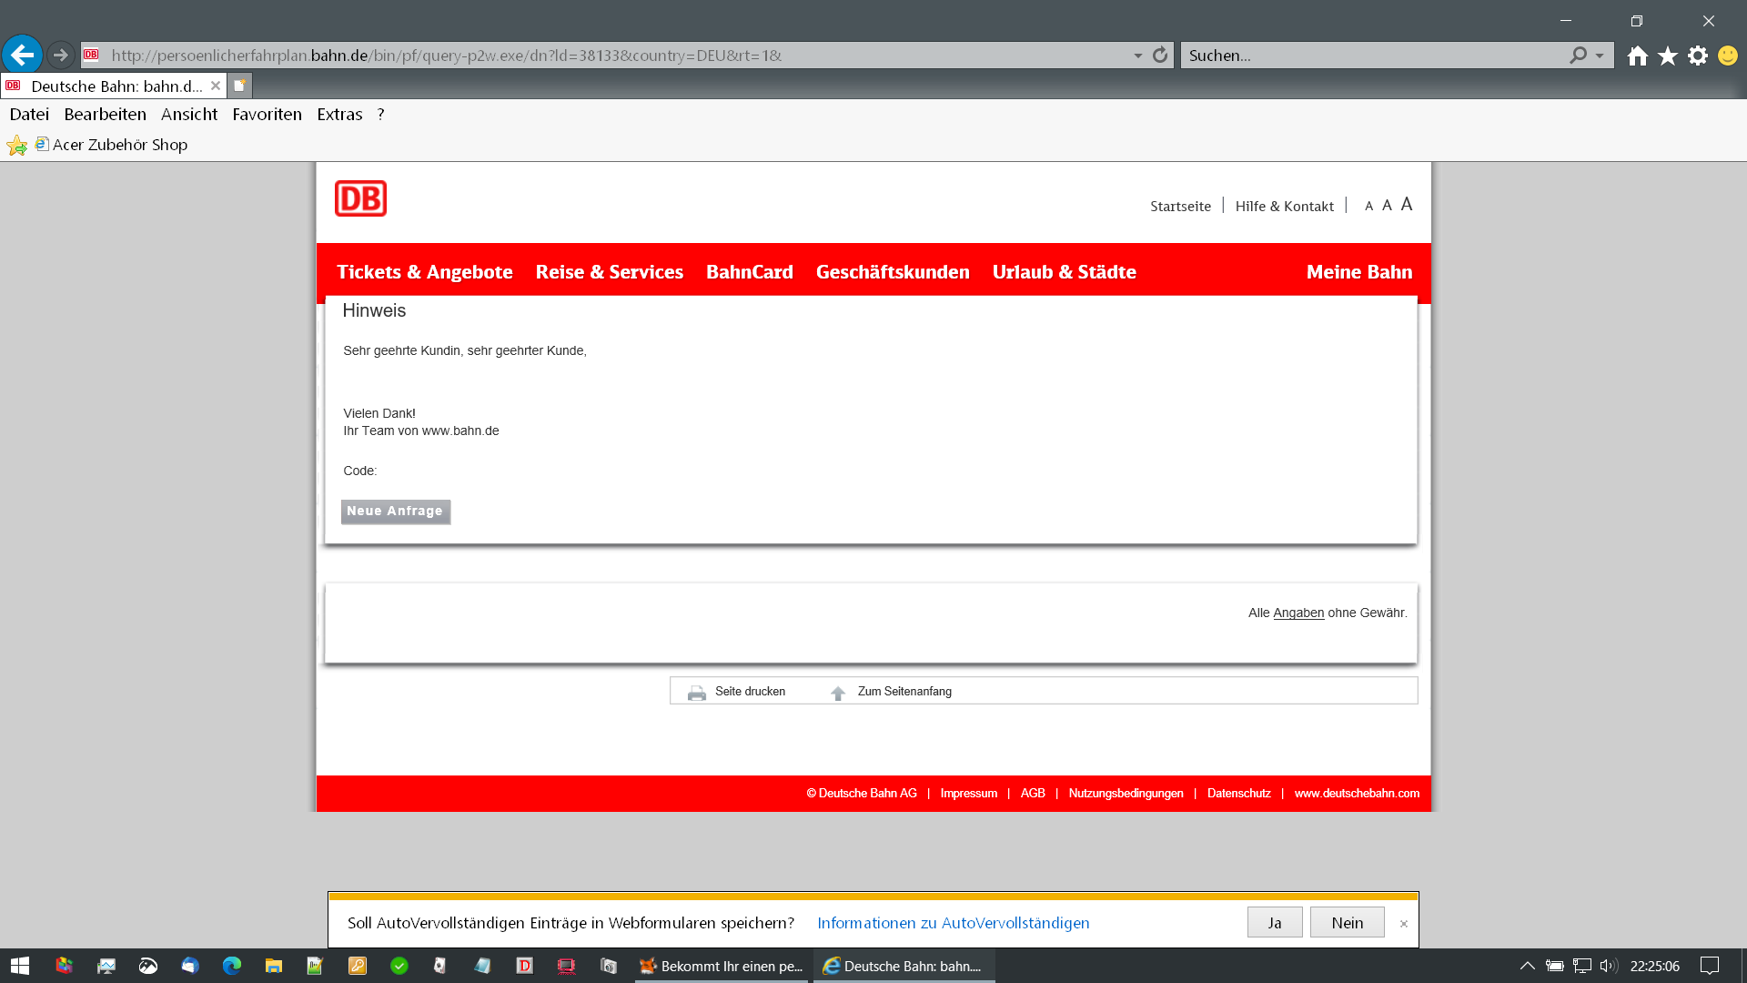The width and height of the screenshot is (1747, 983).
Task: Click the smiley feedback icon
Action: point(1727,56)
